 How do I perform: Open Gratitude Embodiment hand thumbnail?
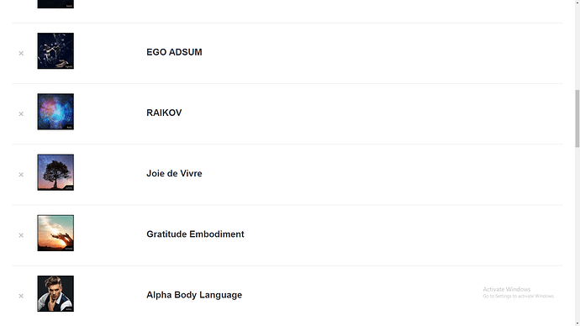tap(55, 233)
